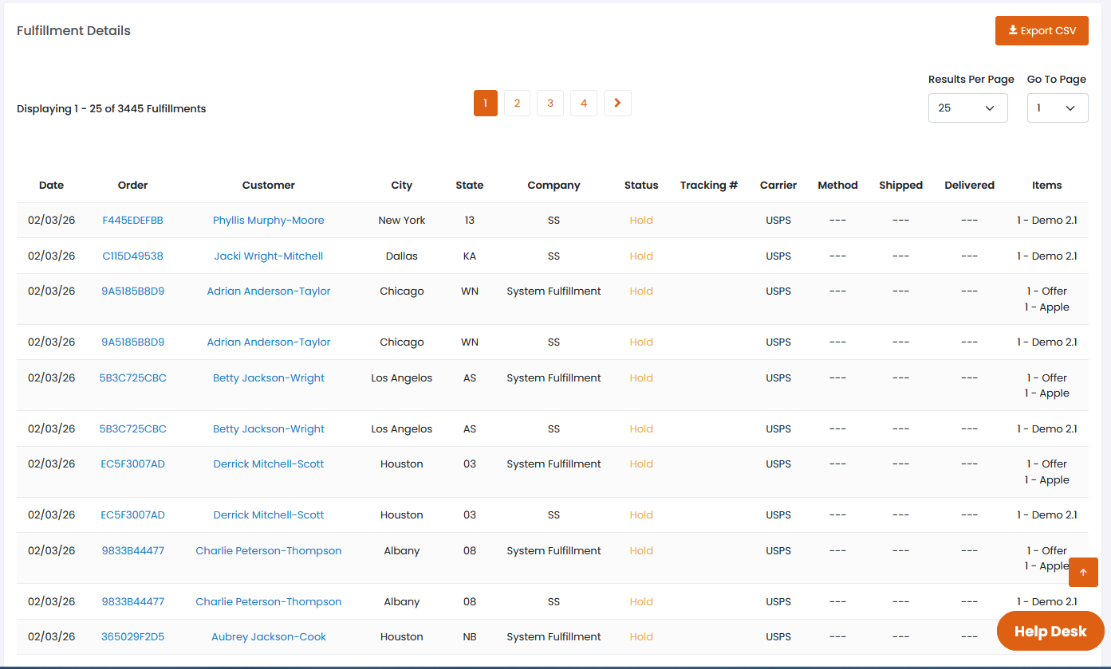Select current page 1 pagination button

(485, 104)
